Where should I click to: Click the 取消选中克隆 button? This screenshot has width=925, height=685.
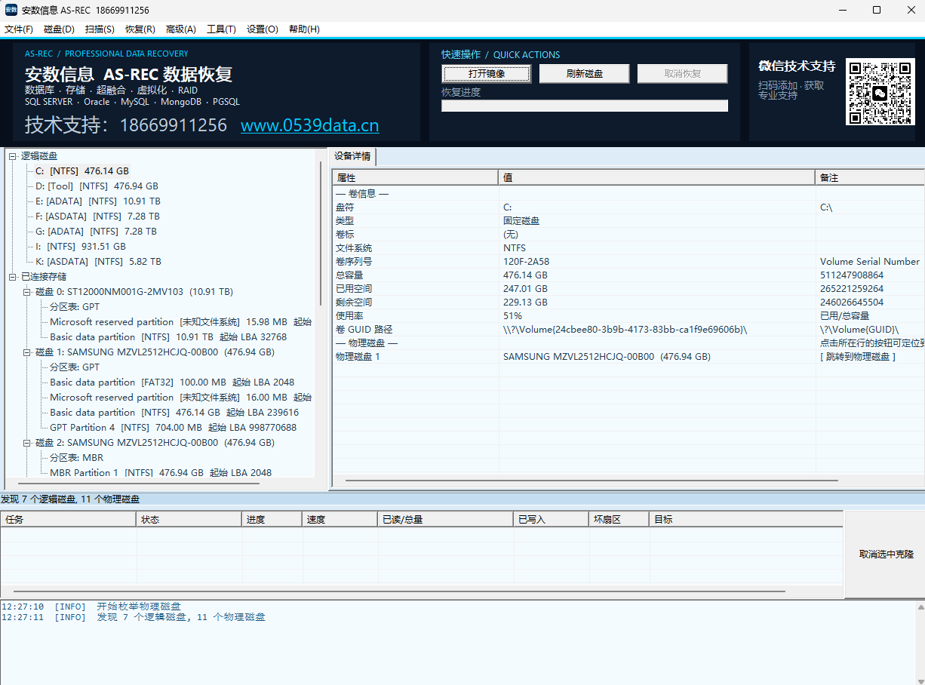point(887,554)
